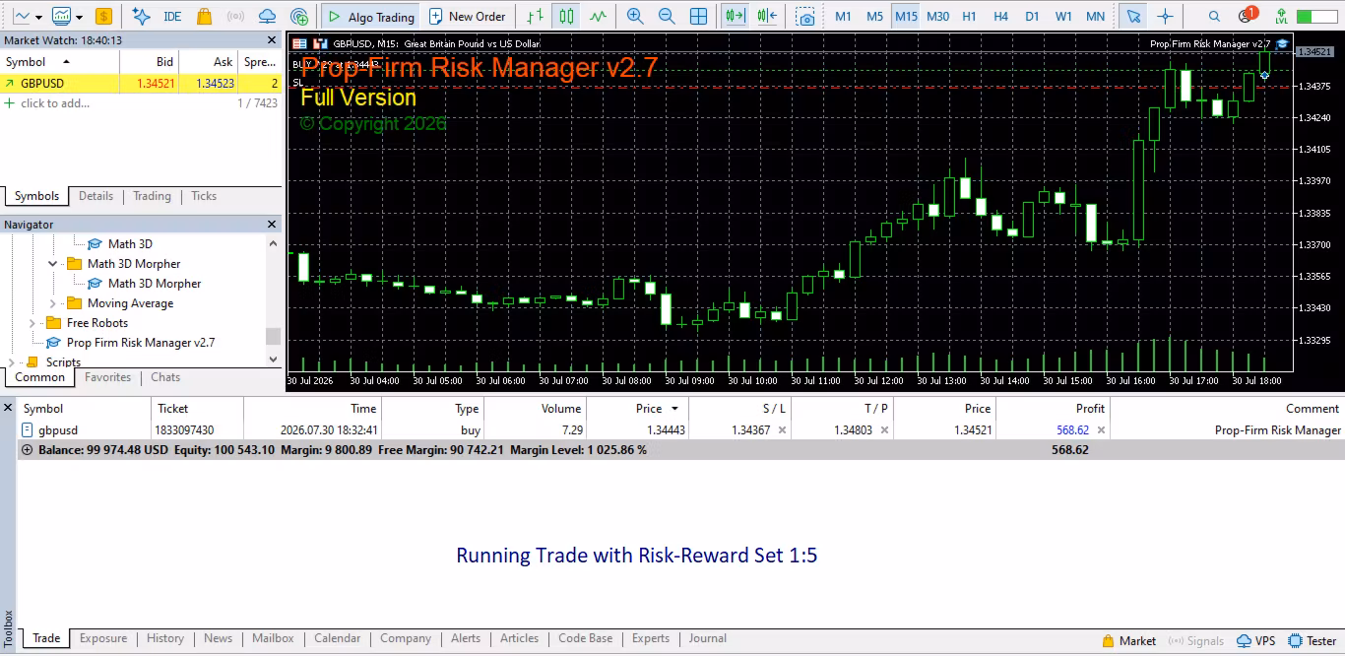Select the arrow cursor tool

(1133, 17)
